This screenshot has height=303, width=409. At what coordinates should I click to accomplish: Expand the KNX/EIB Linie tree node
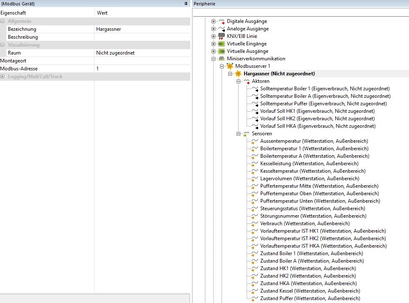213,36
